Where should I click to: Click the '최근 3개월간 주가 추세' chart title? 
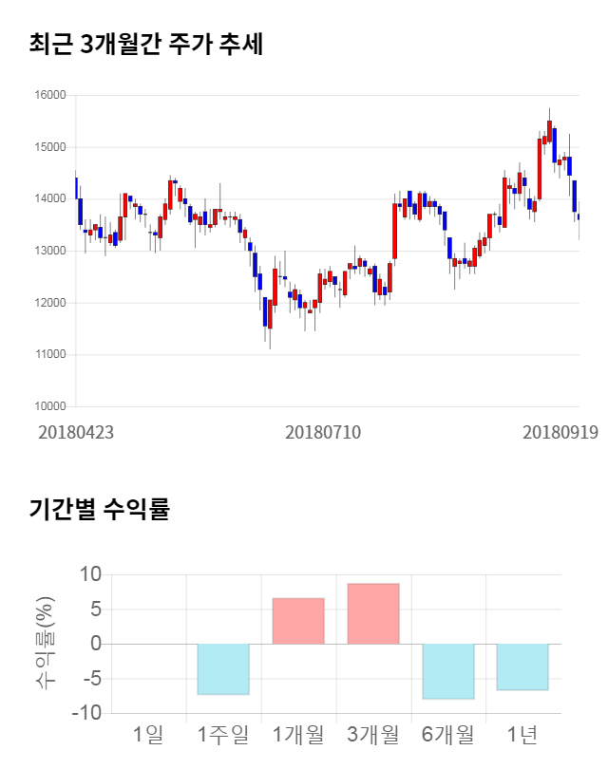pos(145,45)
